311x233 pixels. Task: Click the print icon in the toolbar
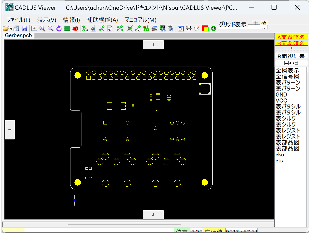tap(16, 28)
